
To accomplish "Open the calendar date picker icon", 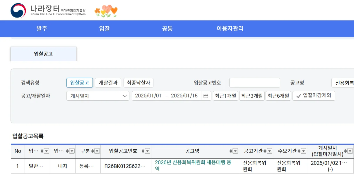I will (x=206, y=96).
